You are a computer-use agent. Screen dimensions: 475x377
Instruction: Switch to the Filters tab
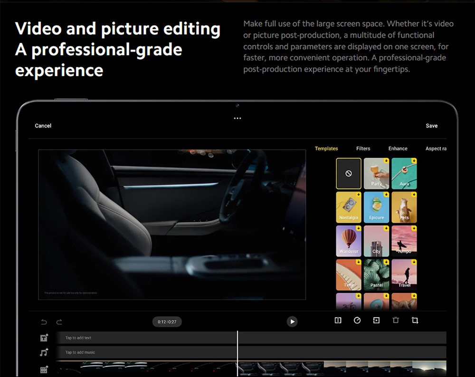[x=363, y=149]
